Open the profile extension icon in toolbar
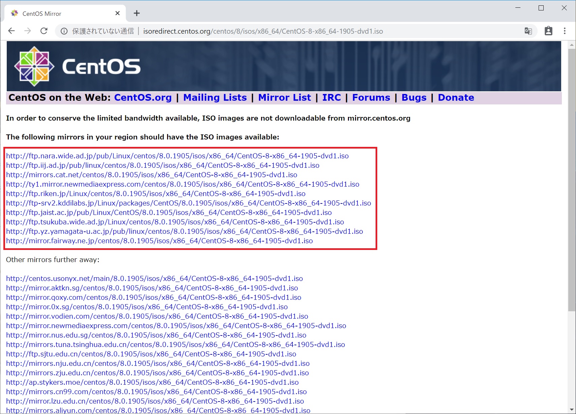This screenshot has height=414, width=576. tap(548, 31)
